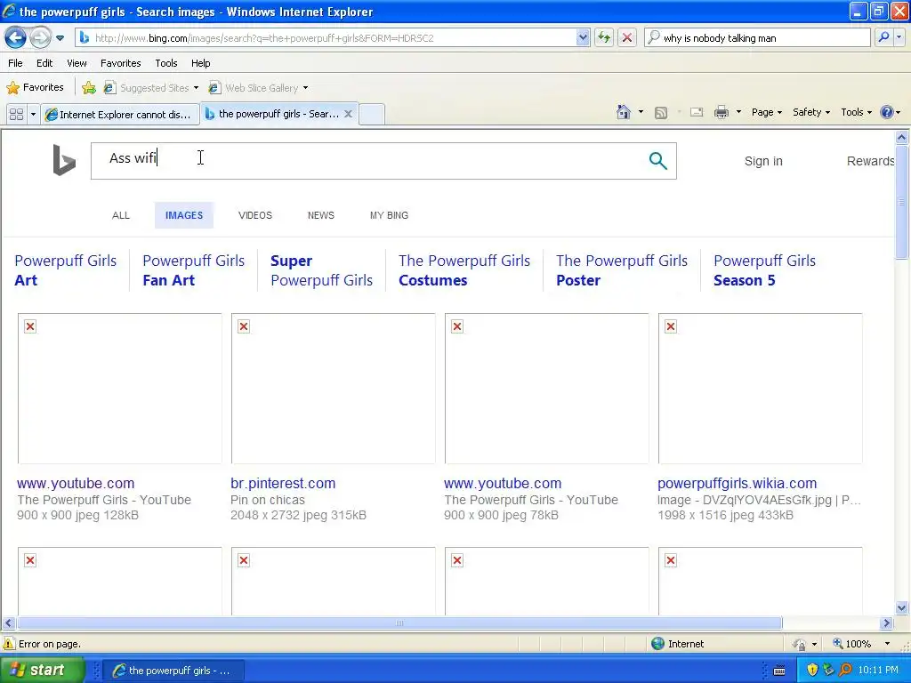This screenshot has height=683, width=911.
Task: Click first www.youtube.com result link
Action: click(76, 483)
